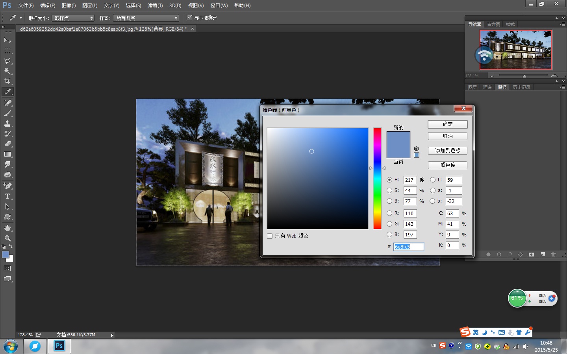Select the Zoom tool in toolbar
Viewport: 567px width, 354px height.
point(7,238)
